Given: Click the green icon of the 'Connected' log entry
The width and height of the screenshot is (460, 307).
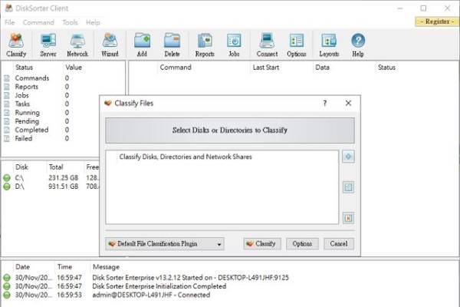Looking at the screenshot, I should 7,295.
